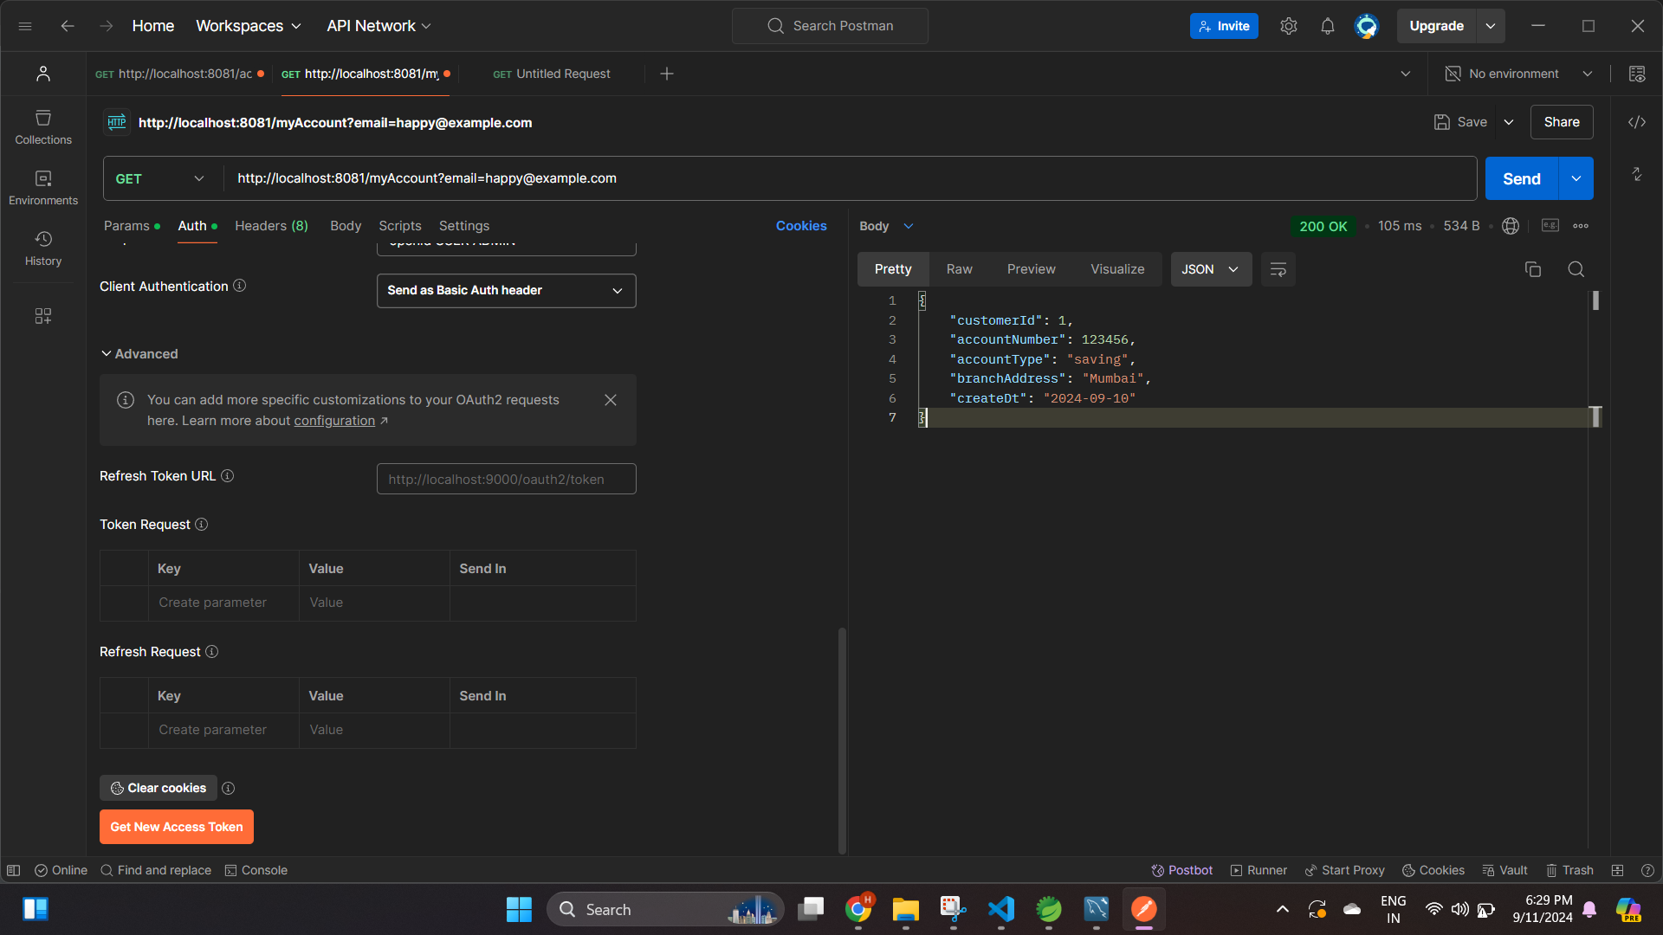Open the Windows Start menu

click(x=519, y=909)
